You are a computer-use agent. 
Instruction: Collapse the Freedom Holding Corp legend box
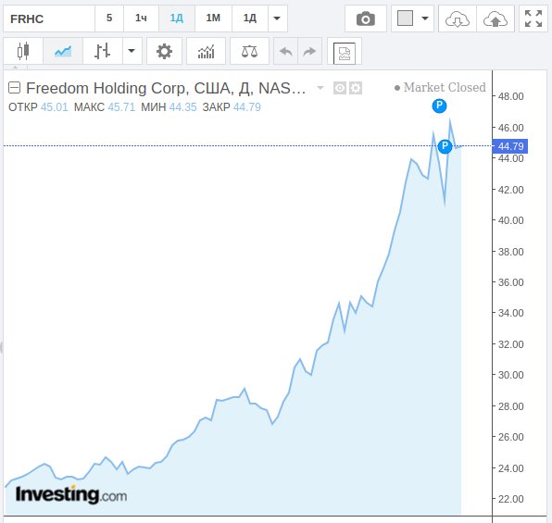[15, 88]
